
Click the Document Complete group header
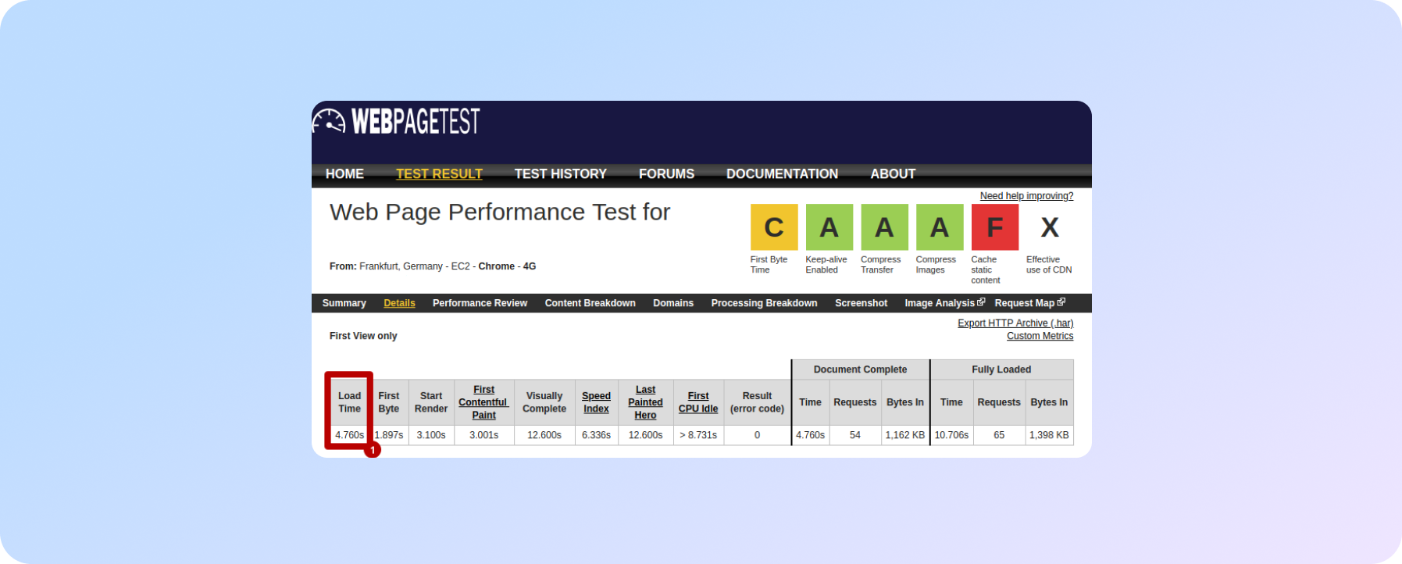point(860,369)
